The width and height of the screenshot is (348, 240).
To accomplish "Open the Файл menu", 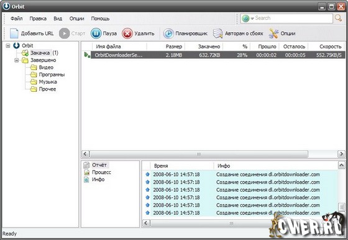I will pyautogui.click(x=17, y=19).
